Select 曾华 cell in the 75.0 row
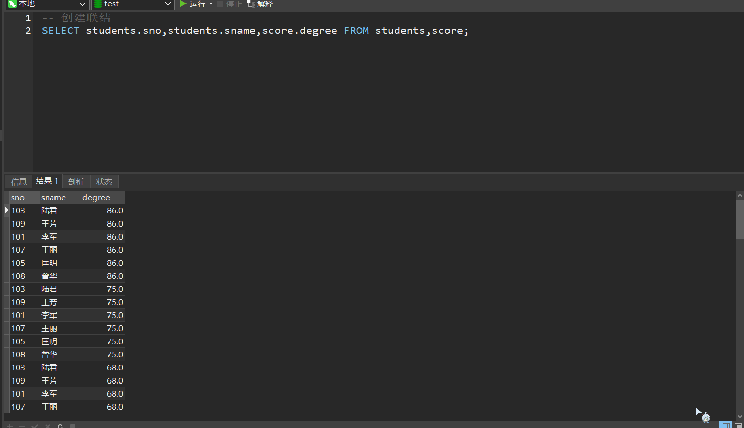 (x=60, y=355)
